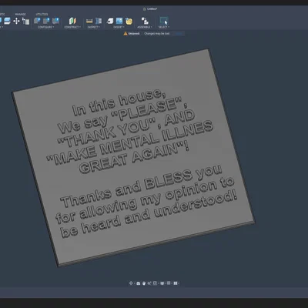The width and height of the screenshot is (308, 308).
Task: Activate Orbit in the navigation bar
Action: (131, 283)
